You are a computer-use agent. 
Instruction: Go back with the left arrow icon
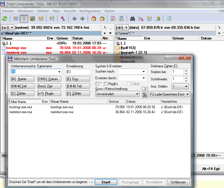[74, 19]
